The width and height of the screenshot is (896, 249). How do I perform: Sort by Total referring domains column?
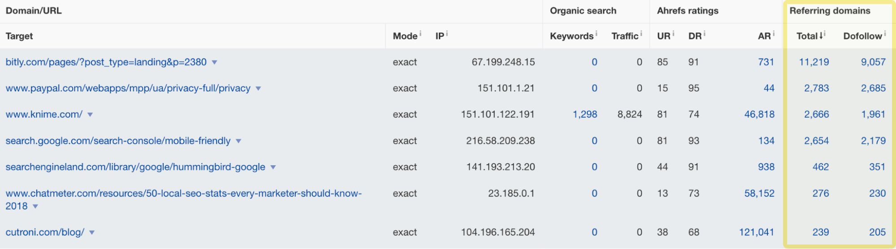[x=807, y=36]
